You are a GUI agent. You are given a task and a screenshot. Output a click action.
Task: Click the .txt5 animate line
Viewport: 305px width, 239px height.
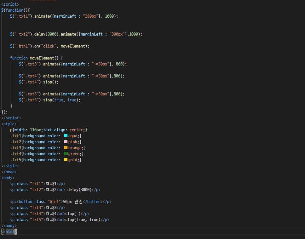click(72, 94)
